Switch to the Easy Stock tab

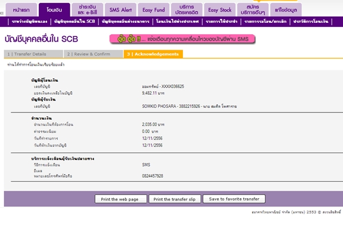pyautogui.click(x=220, y=10)
